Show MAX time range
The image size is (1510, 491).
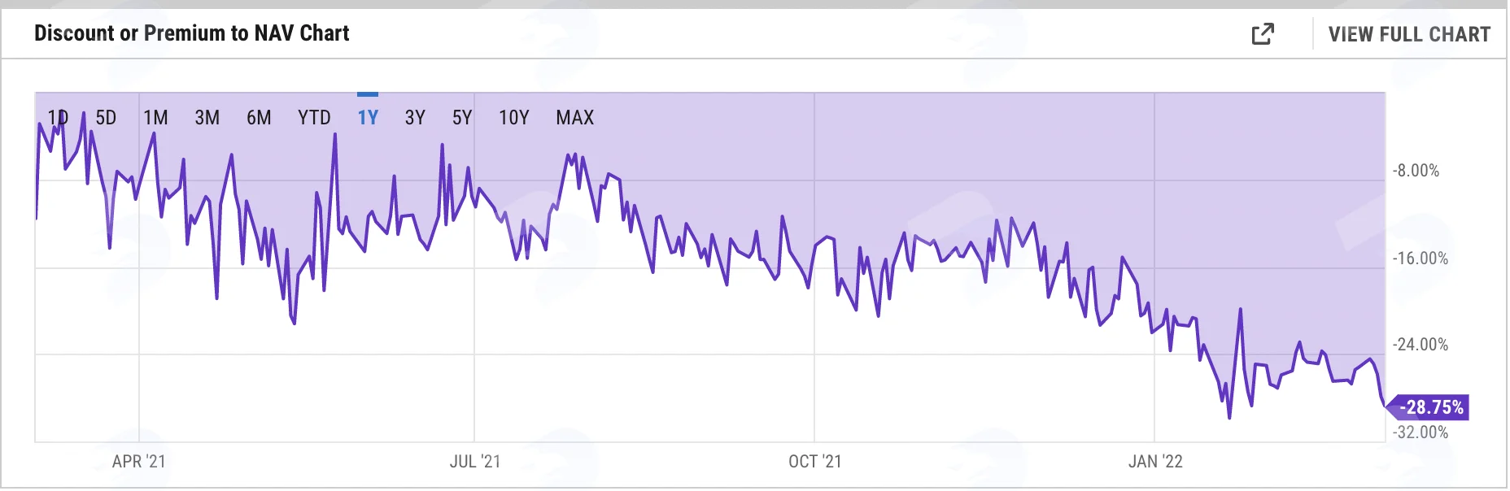(x=575, y=118)
